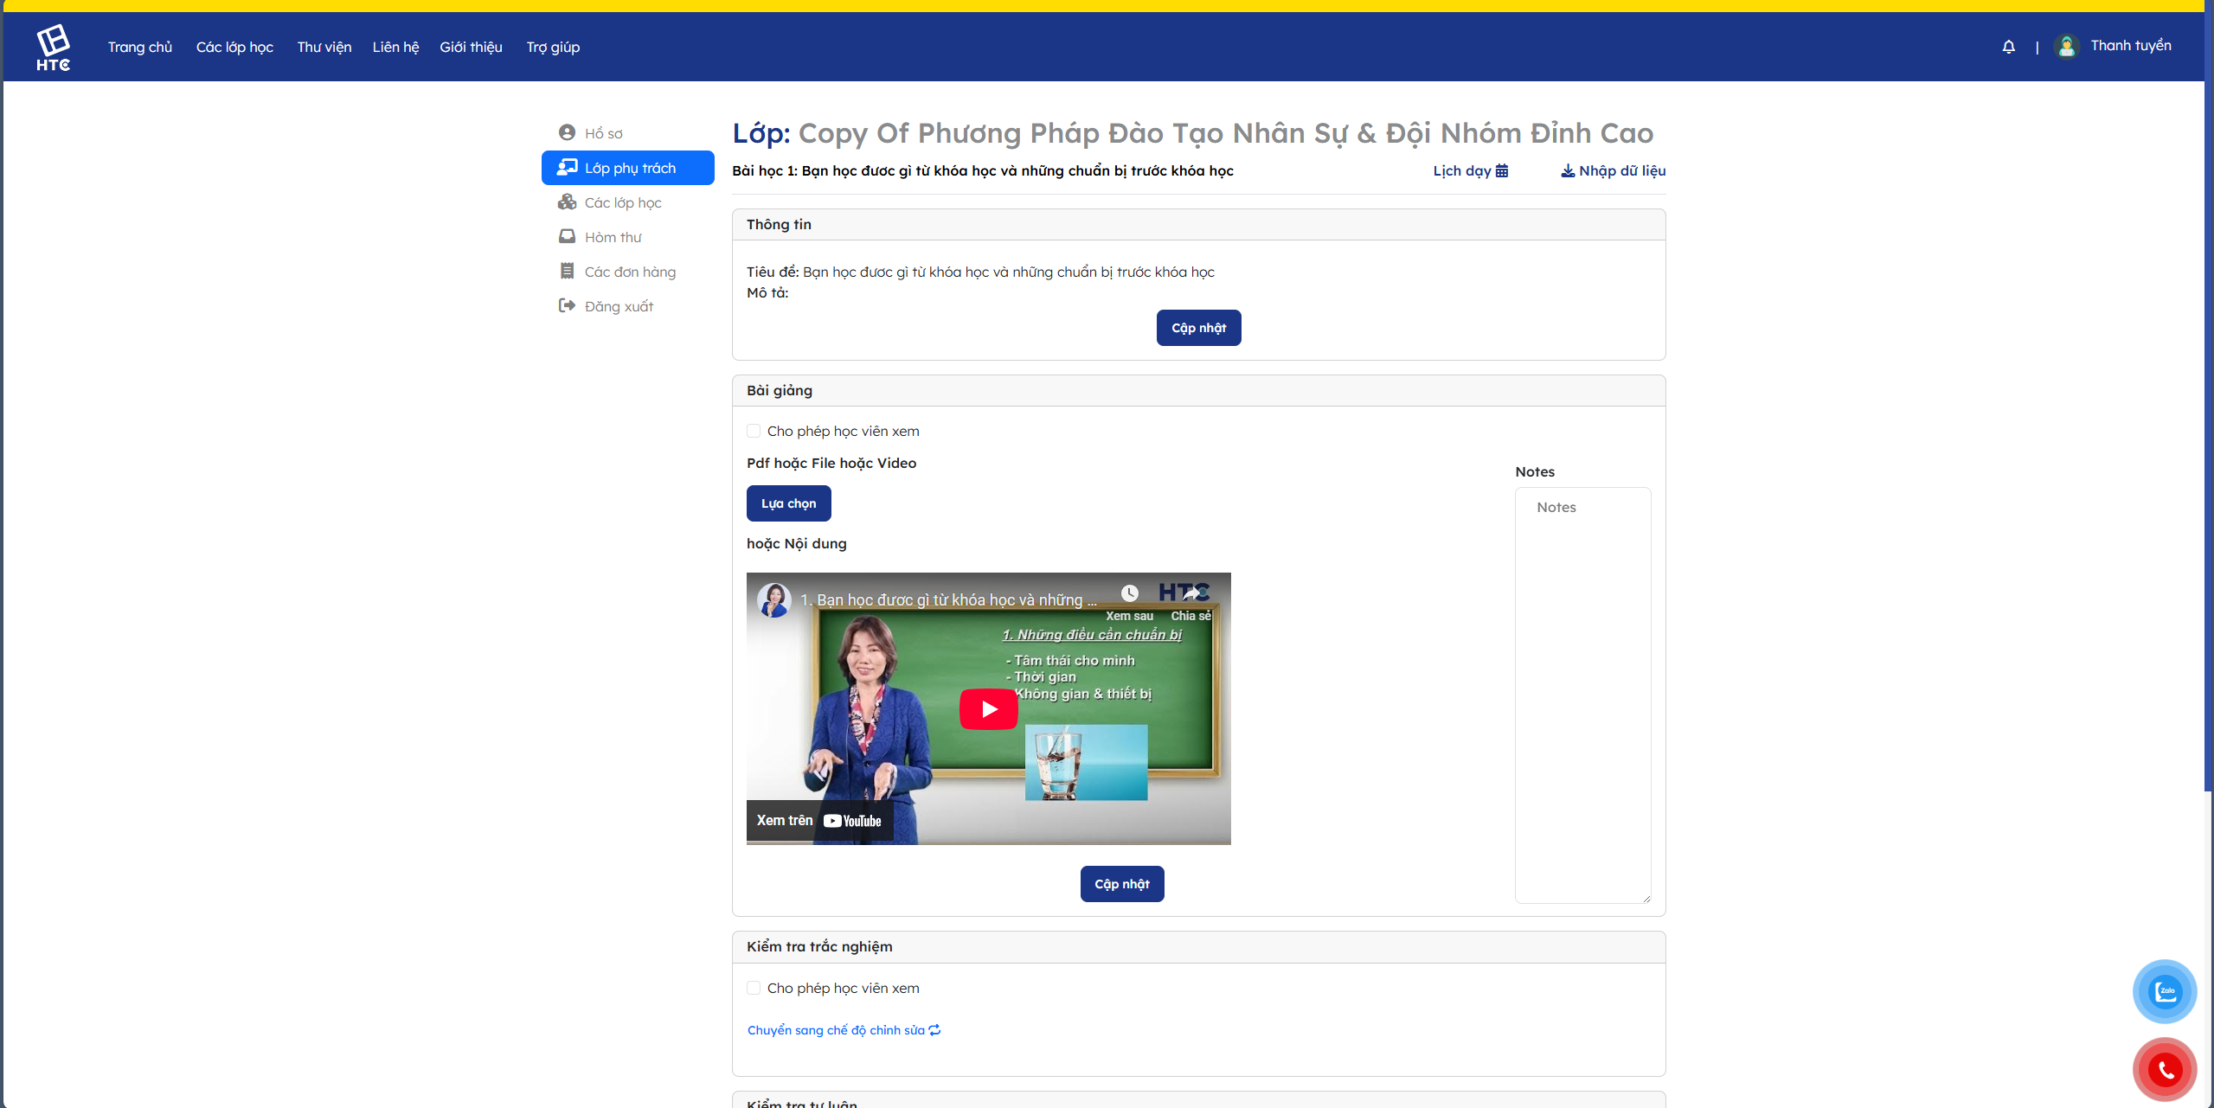
Task: Open video via Xem trên YouTube
Action: coord(818,821)
